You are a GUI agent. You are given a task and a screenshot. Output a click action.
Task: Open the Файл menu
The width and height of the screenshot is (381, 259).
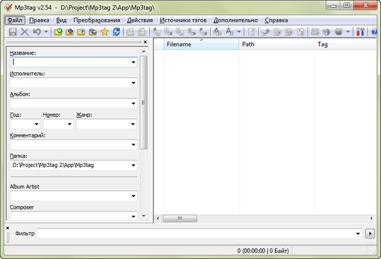(15, 20)
